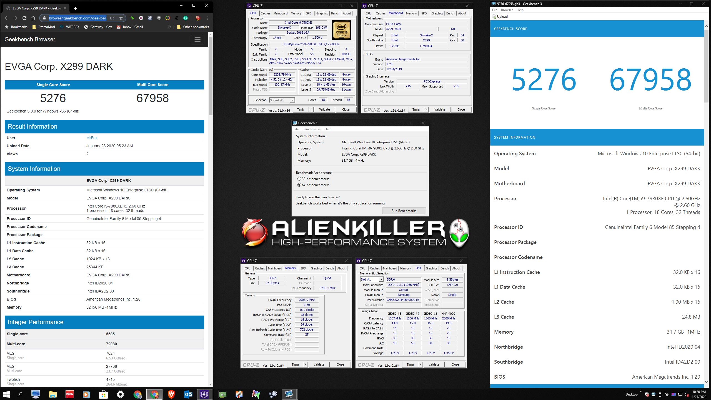Viewport: 711px width, 400px height.
Task: Open the Inbox - Gmail bookmark
Action: coord(130,27)
